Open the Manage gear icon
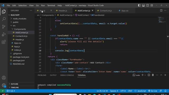This screenshot has height=95, width=169. (4, 85)
